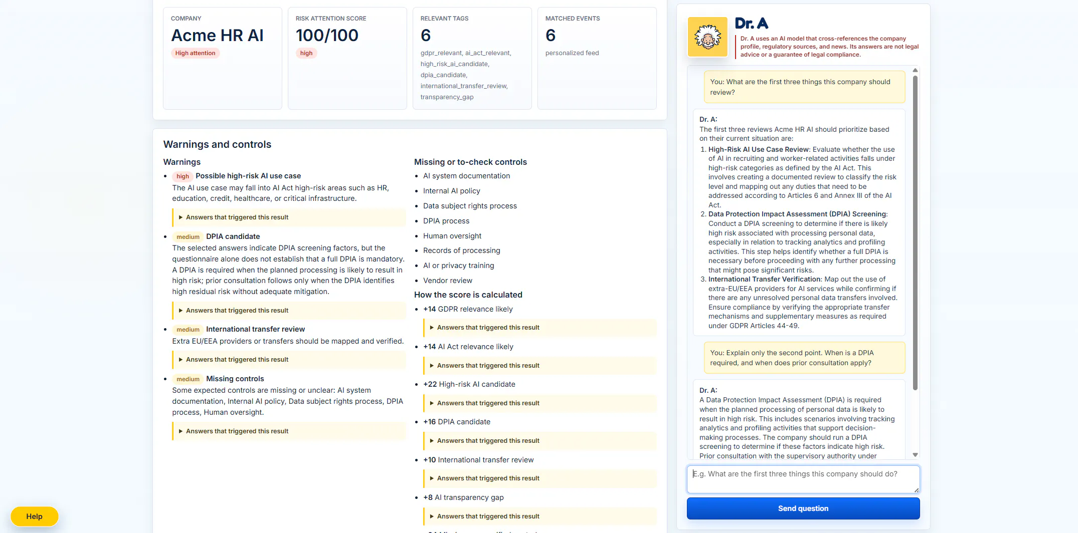The image size is (1078, 533).
Task: Click the Internal AI policy control item
Action: click(452, 191)
